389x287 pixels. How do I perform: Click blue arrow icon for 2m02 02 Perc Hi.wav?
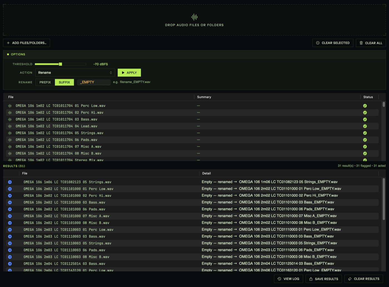pyautogui.click(x=10, y=196)
